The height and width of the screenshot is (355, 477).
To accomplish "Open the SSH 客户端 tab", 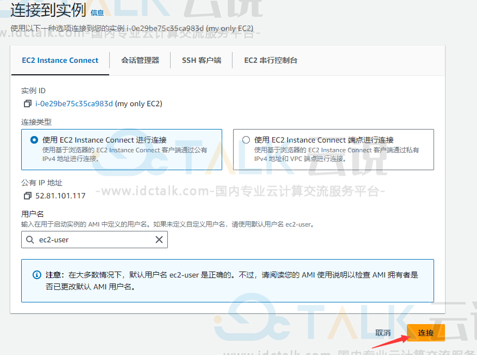I will 202,60.
